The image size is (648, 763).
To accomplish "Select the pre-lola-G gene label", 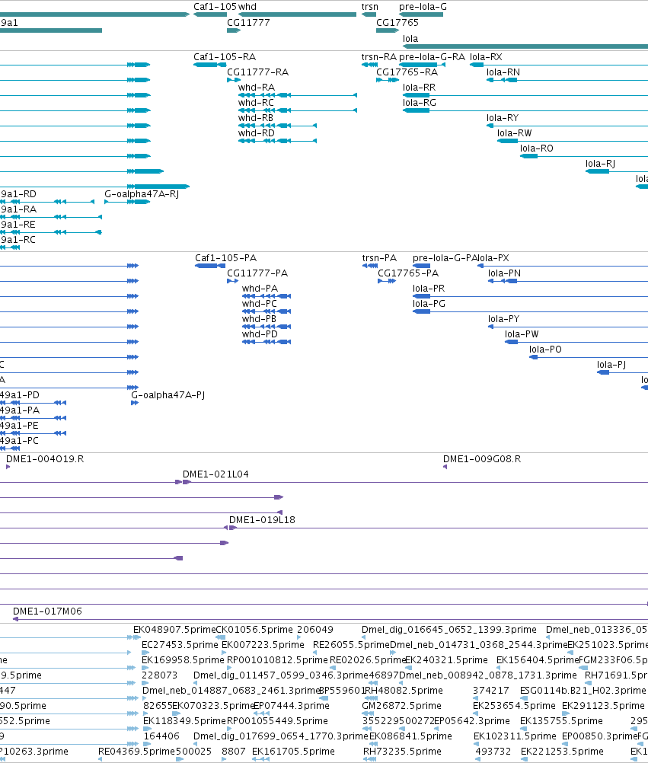I will (423, 7).
